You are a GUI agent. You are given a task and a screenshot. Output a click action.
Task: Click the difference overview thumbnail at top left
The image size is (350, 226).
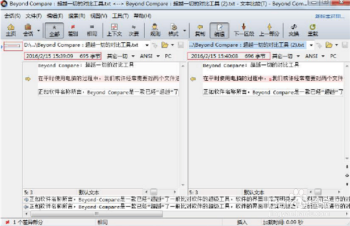[x=13, y=46]
